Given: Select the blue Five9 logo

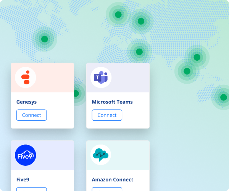Looking at the screenshot, I should point(26,155).
